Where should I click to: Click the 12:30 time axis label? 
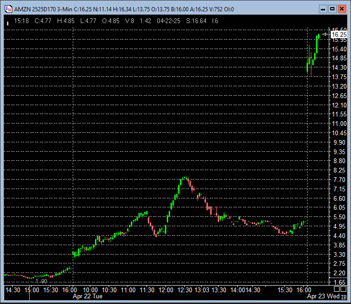(x=185, y=290)
